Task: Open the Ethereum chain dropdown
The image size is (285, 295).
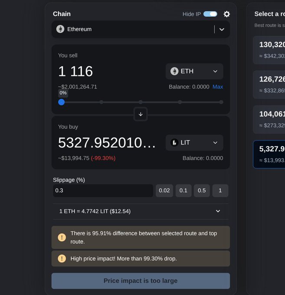Action: tap(141, 29)
